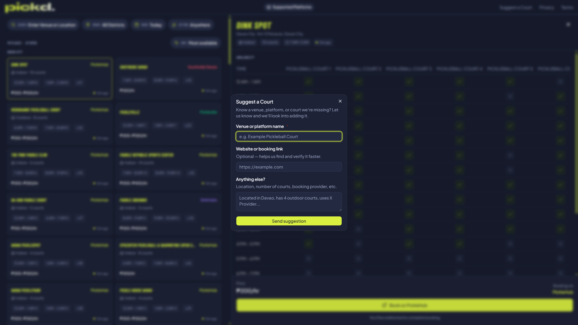Click the Anything else details textarea

pos(289,201)
